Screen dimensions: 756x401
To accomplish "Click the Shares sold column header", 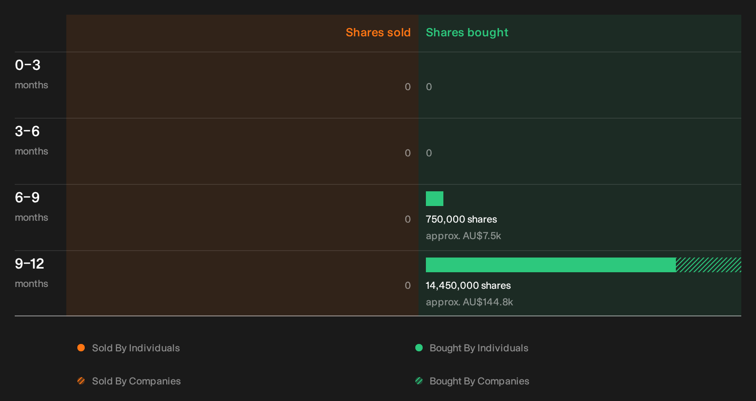I will pos(378,33).
